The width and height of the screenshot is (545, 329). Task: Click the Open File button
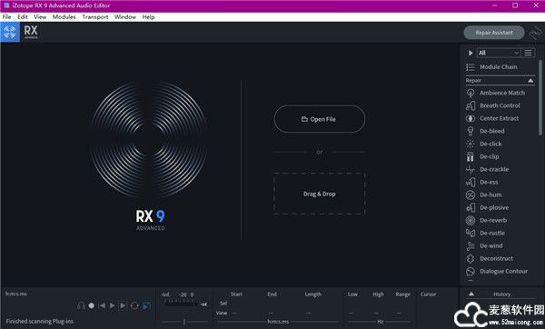320,119
